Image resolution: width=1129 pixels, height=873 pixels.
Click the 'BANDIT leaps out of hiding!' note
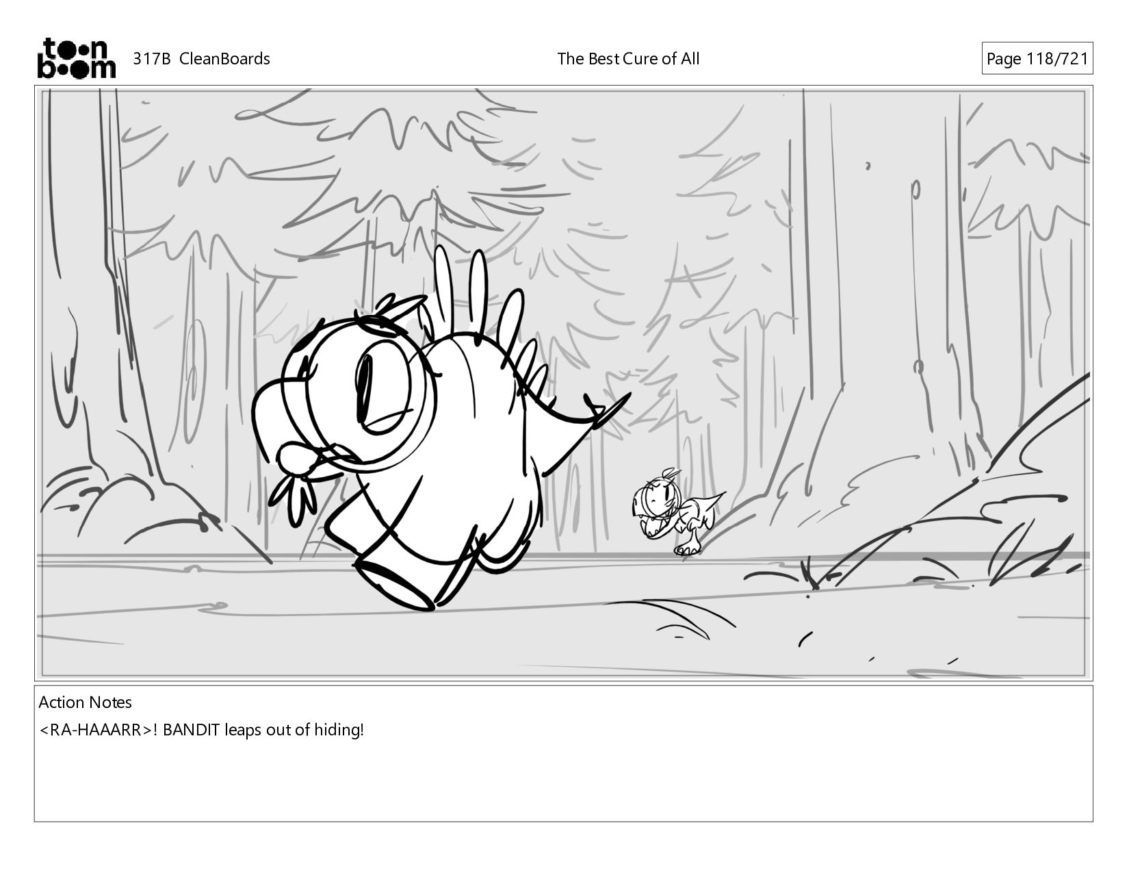pos(263,730)
